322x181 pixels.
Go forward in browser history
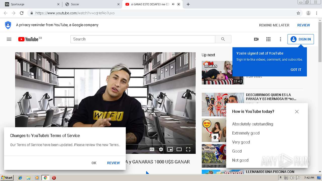[14, 13]
